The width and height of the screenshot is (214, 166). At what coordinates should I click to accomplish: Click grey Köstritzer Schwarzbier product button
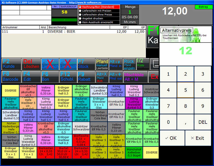[151, 91]
